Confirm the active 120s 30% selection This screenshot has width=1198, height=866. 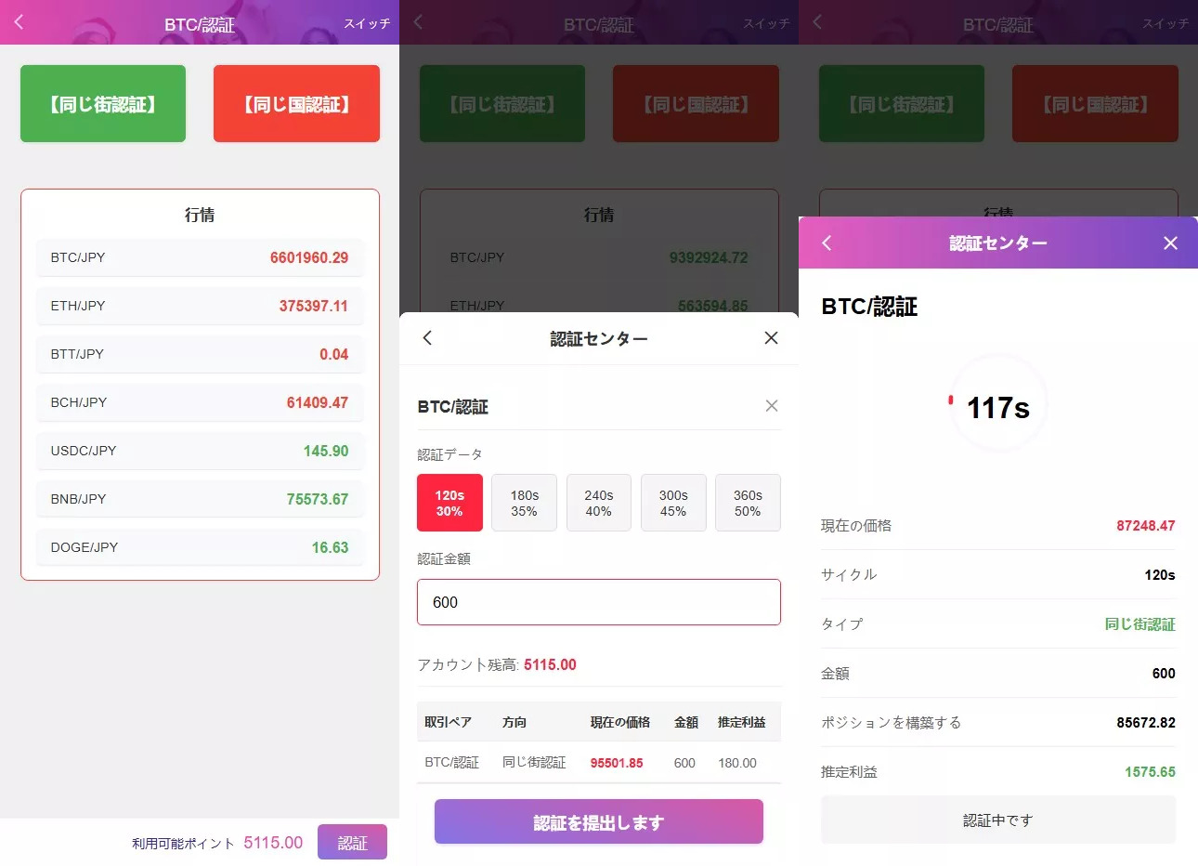point(449,502)
